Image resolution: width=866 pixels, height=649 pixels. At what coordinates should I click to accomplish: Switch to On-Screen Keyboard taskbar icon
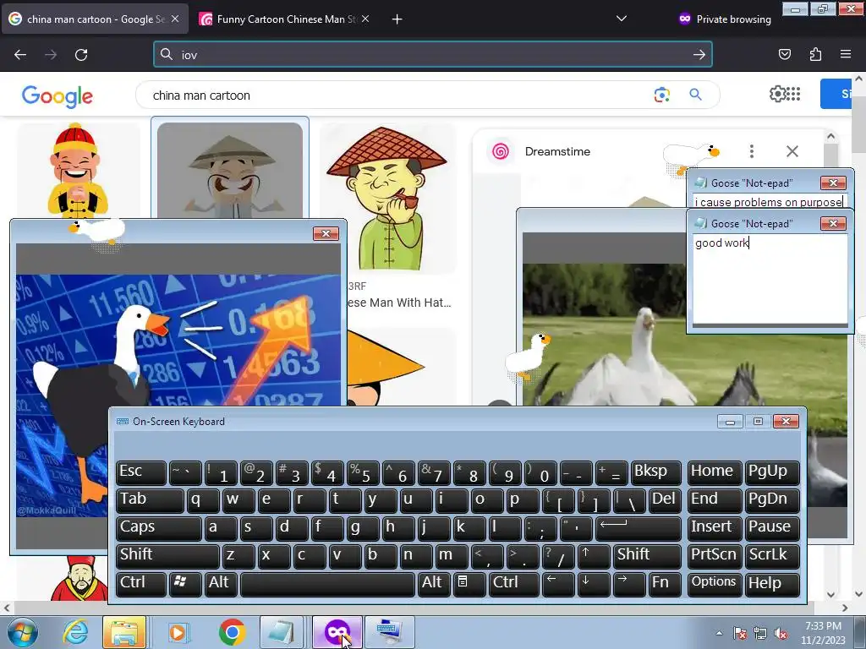coord(389,632)
